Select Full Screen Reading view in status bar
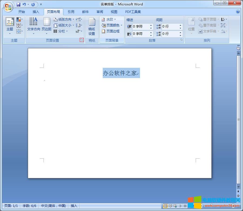Image resolution: width=243 pixels, height=211 pixels. [x=170, y=206]
